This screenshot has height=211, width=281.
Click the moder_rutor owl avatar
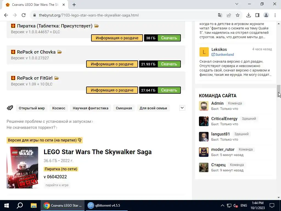204,152
